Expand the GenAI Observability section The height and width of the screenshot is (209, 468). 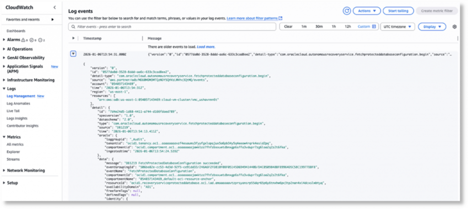(4, 58)
